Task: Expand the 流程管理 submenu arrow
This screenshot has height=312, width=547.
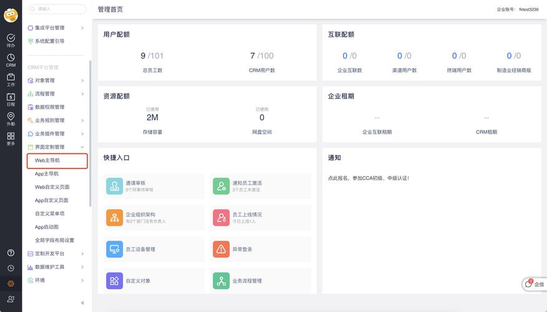Action: click(x=82, y=94)
